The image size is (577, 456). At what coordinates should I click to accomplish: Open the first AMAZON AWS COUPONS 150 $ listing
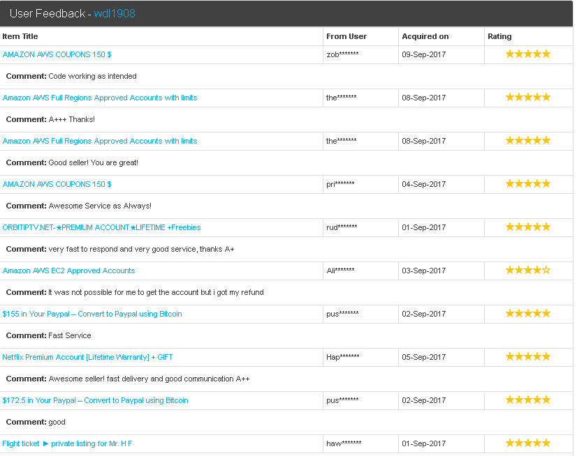tap(57, 54)
